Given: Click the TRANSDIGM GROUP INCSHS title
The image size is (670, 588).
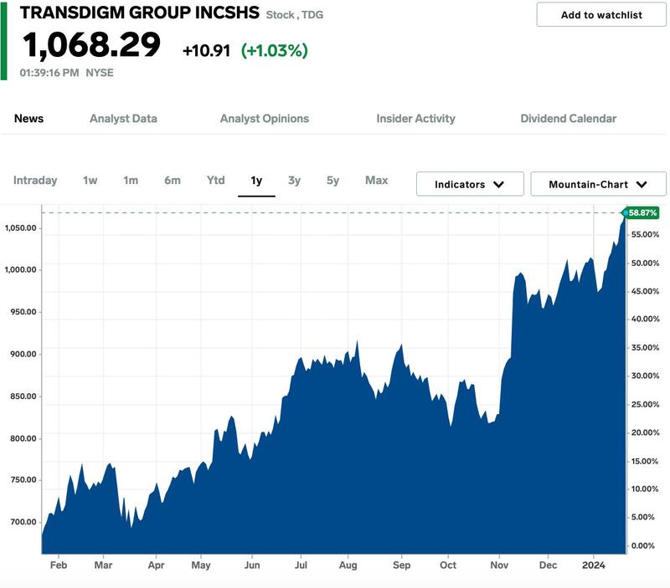Looking at the screenshot, I should (140, 13).
